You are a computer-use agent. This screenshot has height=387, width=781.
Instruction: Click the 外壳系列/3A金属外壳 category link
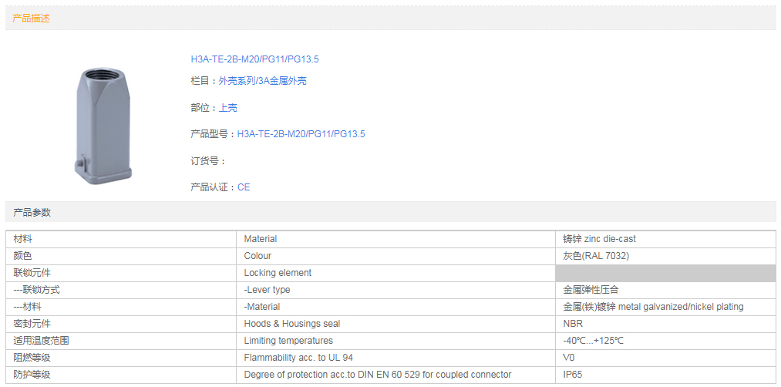(x=262, y=81)
